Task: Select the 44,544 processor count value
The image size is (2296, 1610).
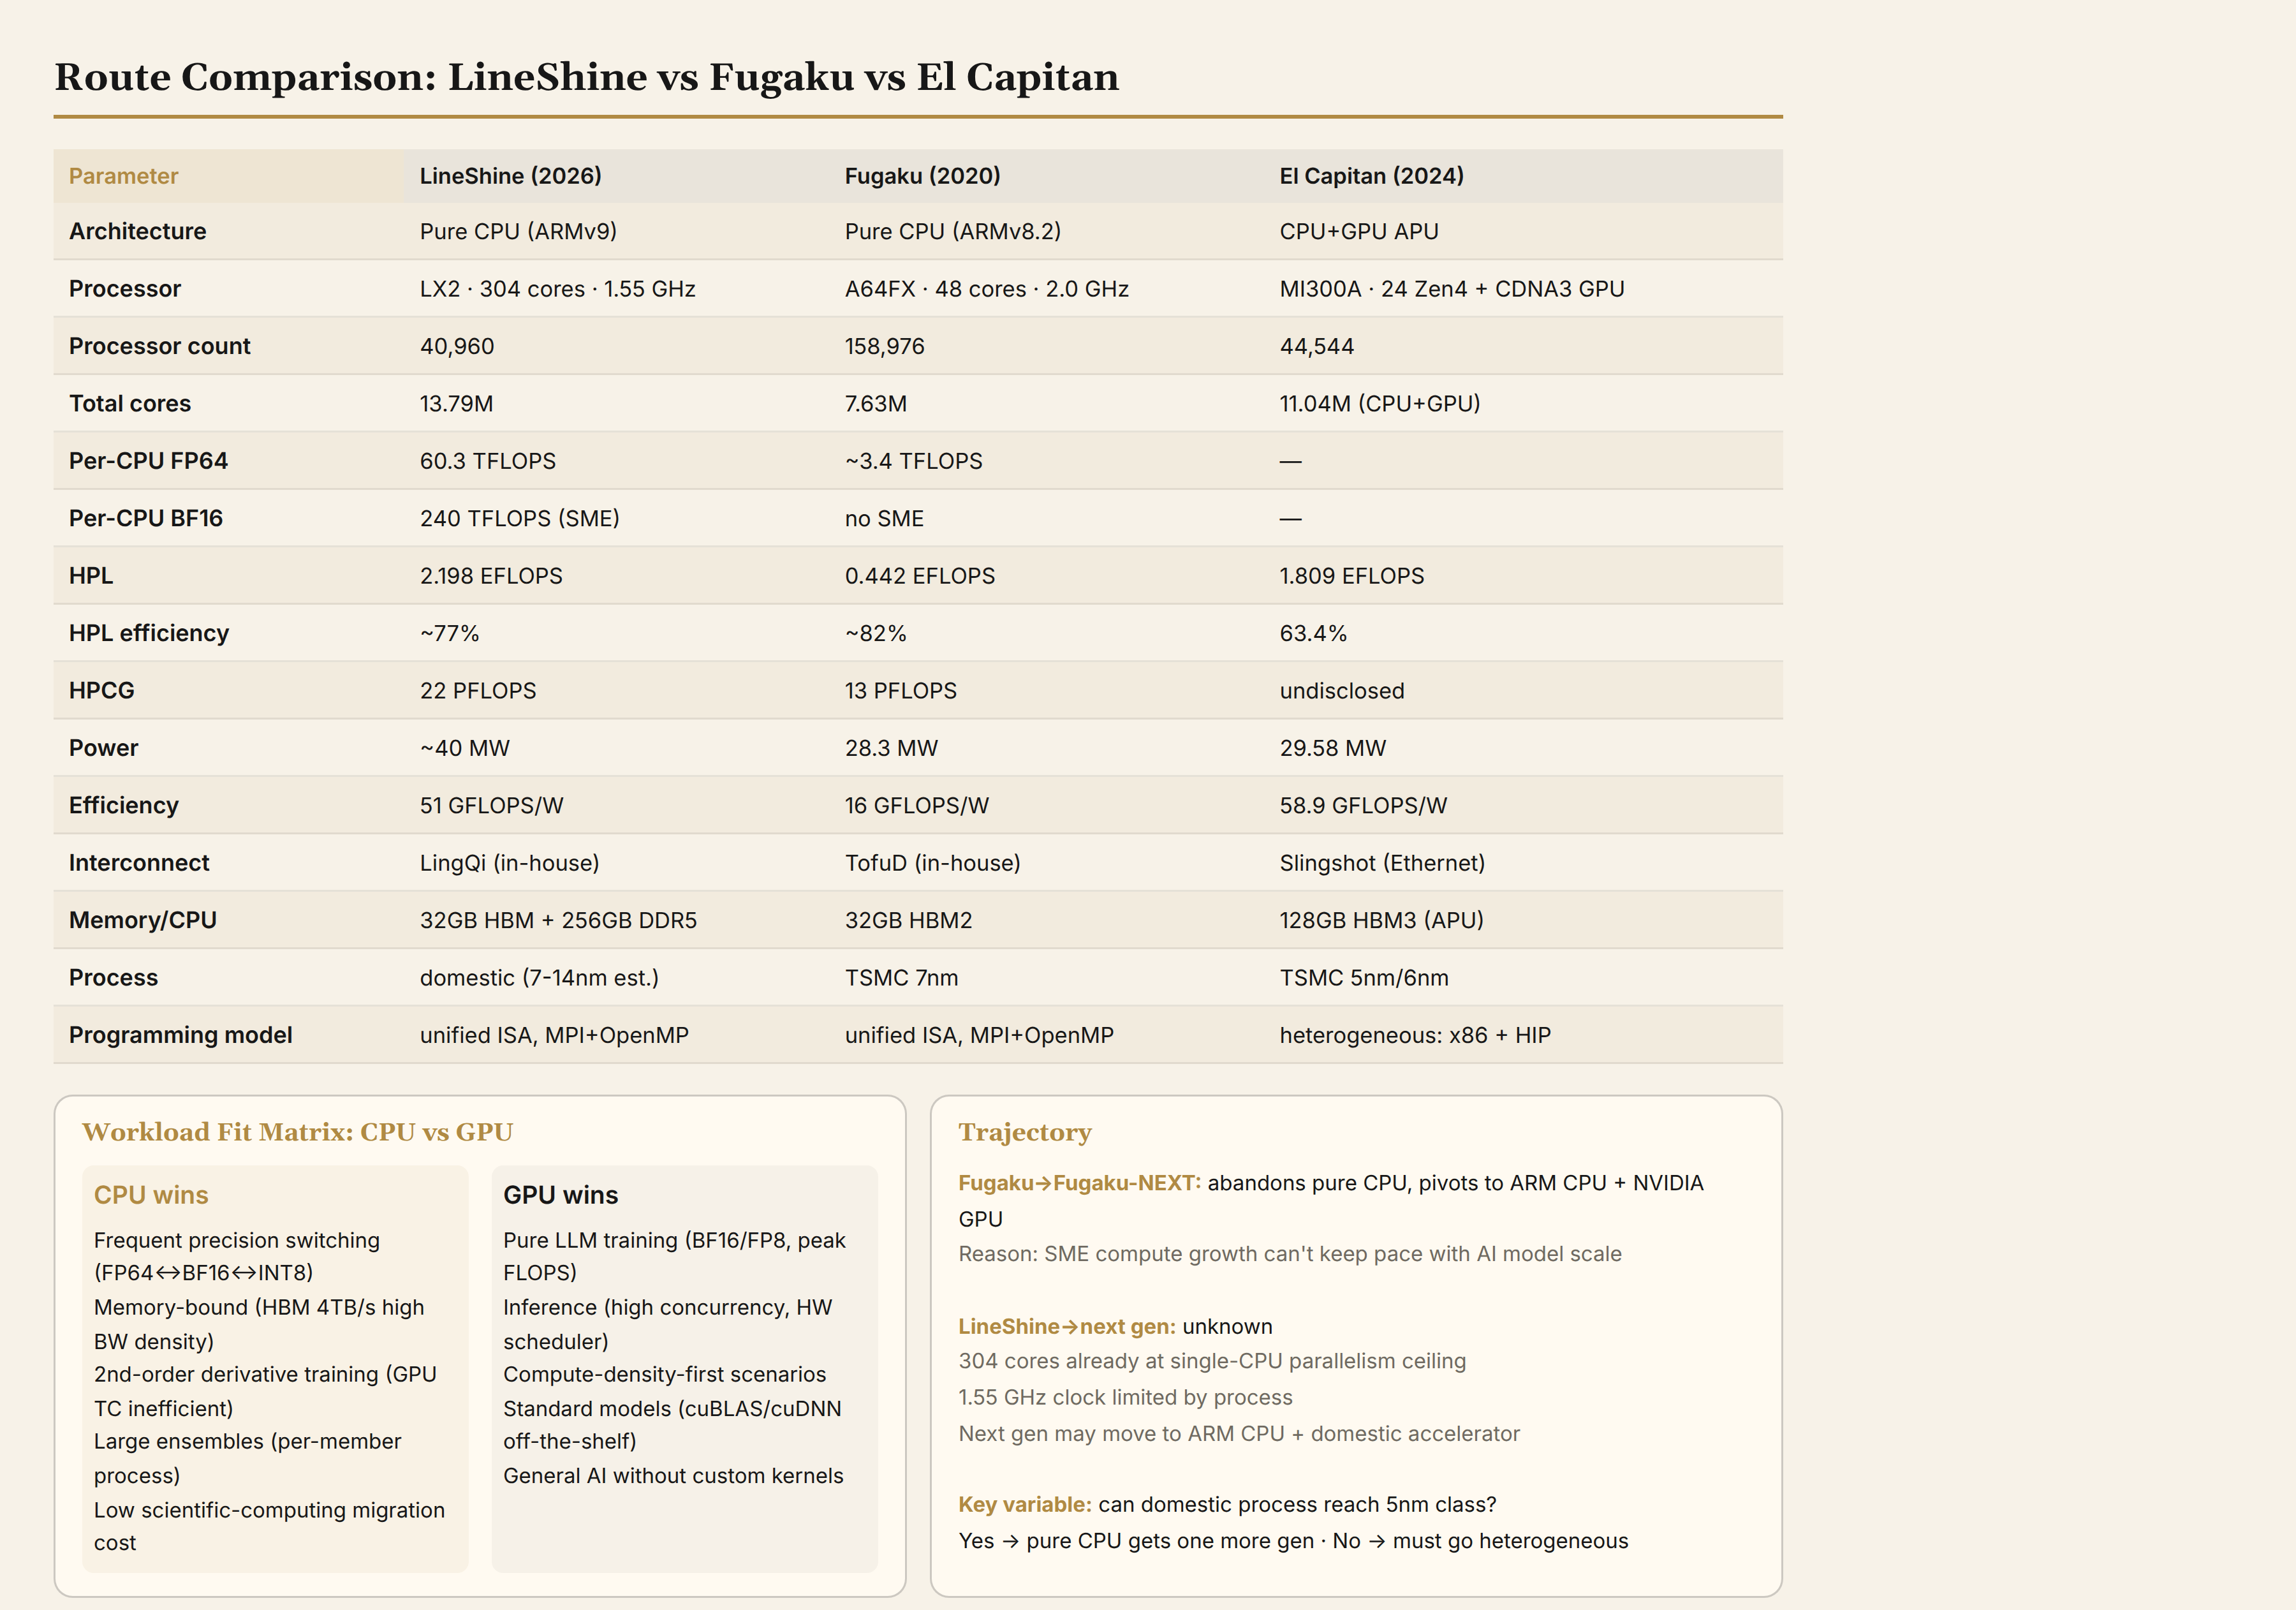Action: click(x=1316, y=346)
